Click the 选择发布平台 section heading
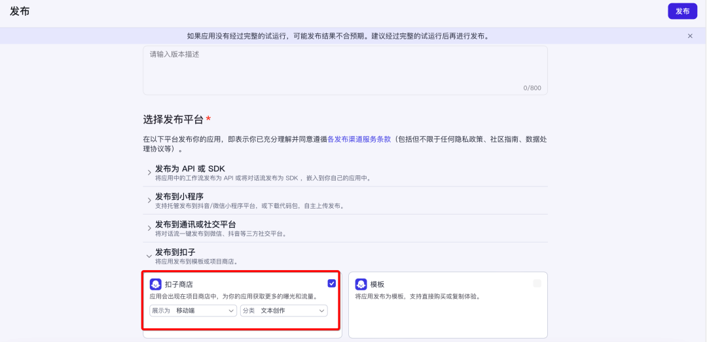The height and width of the screenshot is (342, 707). pyautogui.click(x=173, y=120)
